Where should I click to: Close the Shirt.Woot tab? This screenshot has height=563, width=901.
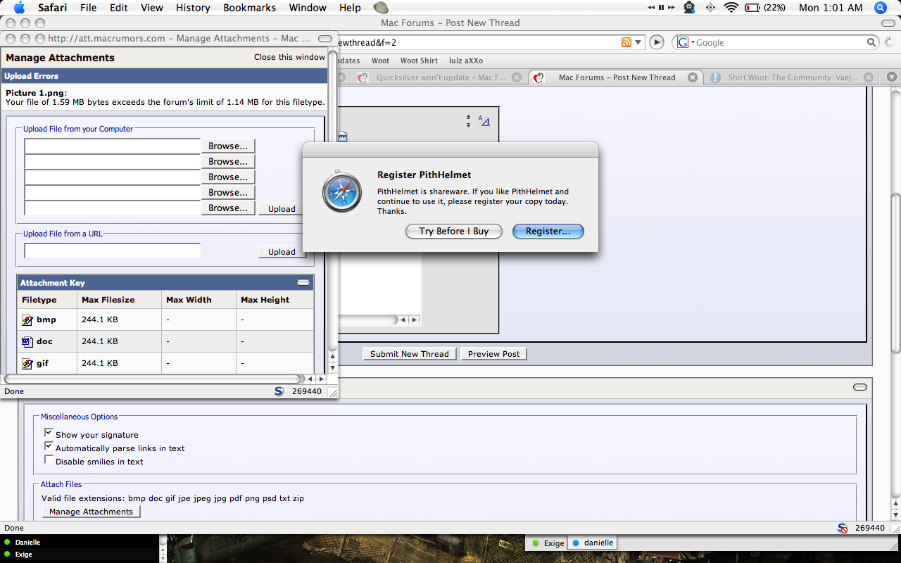(869, 77)
